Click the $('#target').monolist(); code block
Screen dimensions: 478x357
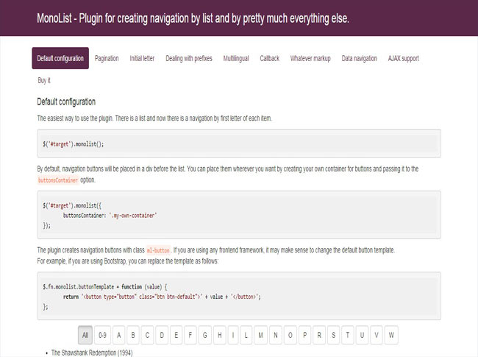(239, 144)
